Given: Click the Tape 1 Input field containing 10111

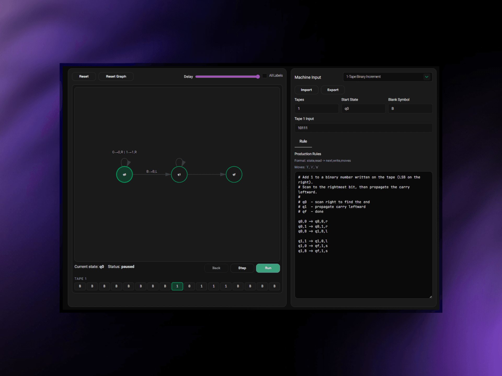Looking at the screenshot, I should coord(363,128).
